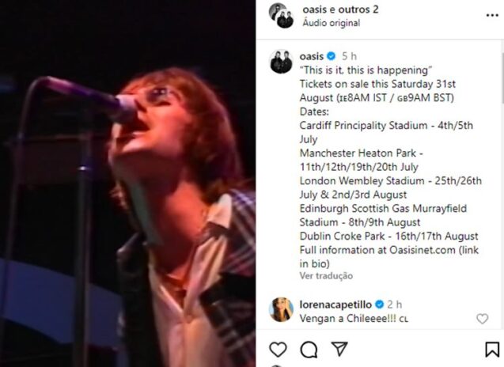Click the "5 h" caption timestamp
The width and height of the screenshot is (504, 367).
pos(349,55)
